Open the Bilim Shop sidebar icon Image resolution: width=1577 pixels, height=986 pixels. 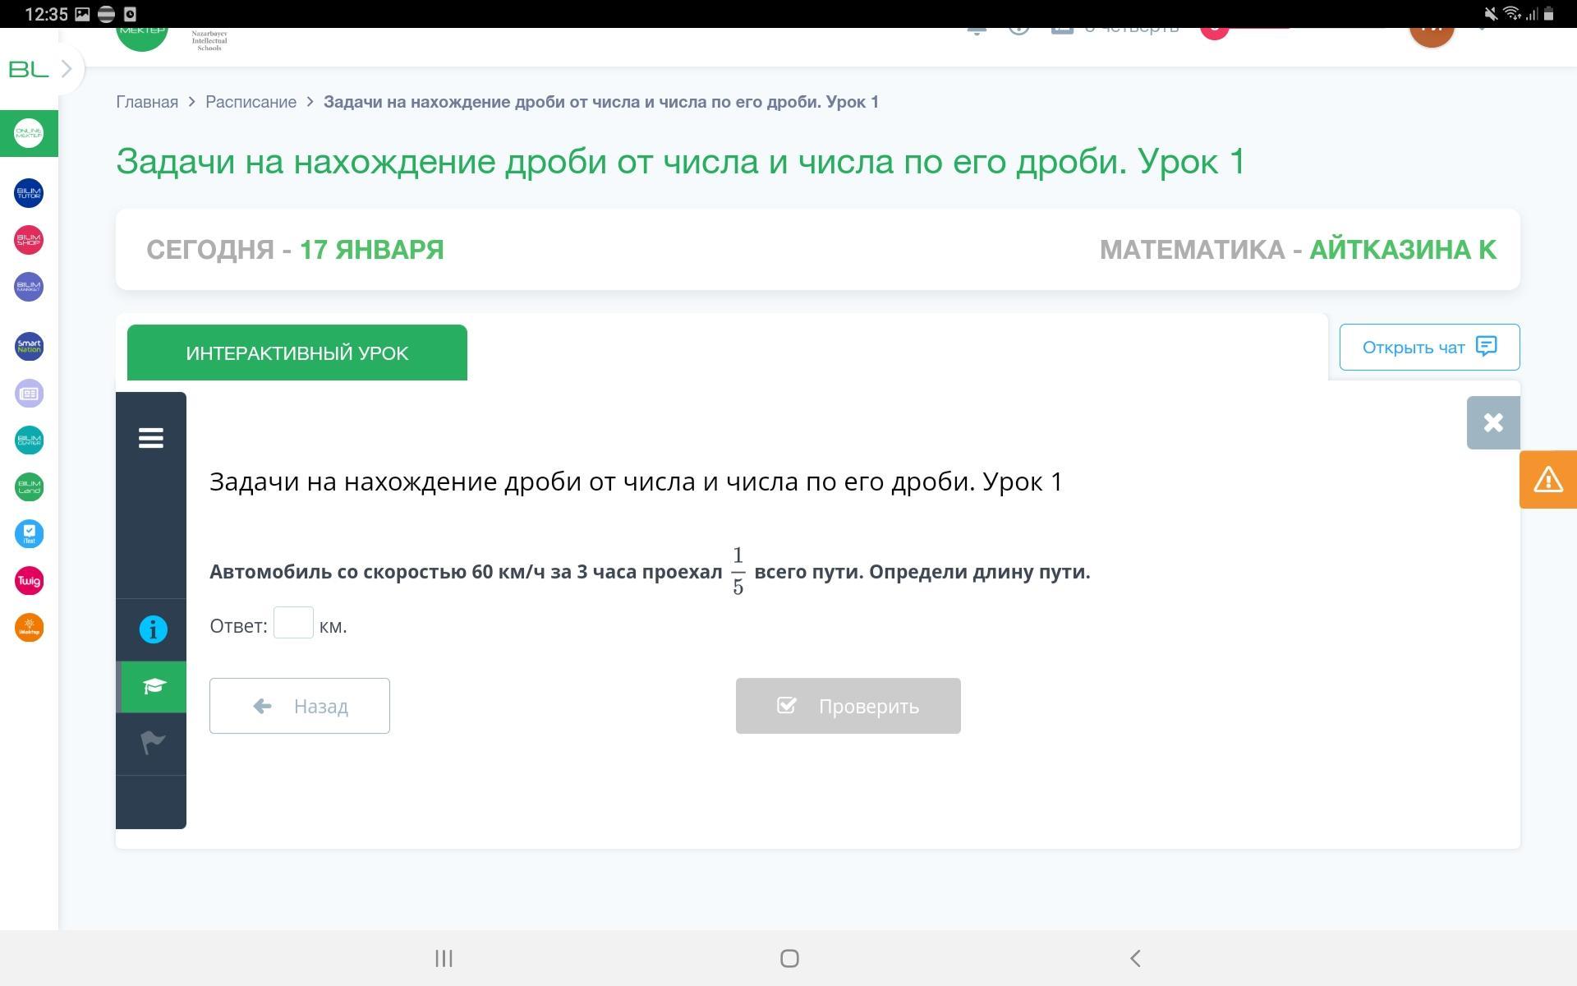tap(29, 240)
